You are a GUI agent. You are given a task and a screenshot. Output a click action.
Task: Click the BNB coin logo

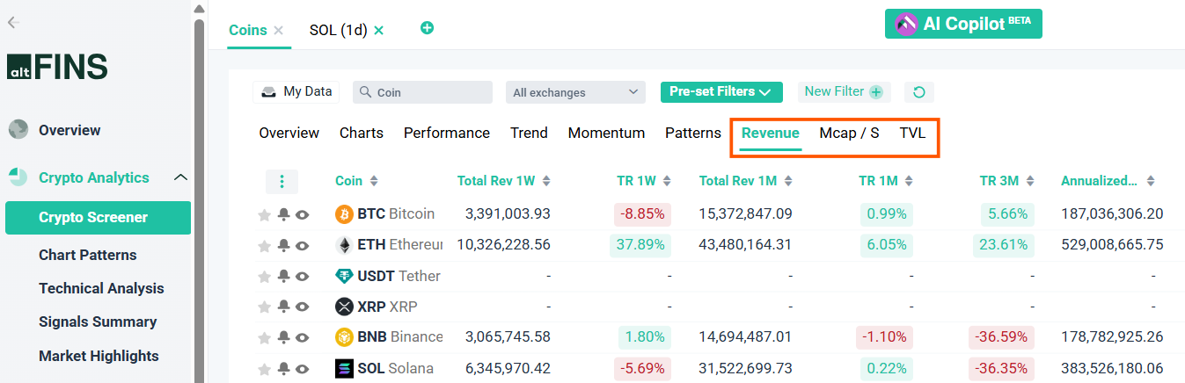345,337
